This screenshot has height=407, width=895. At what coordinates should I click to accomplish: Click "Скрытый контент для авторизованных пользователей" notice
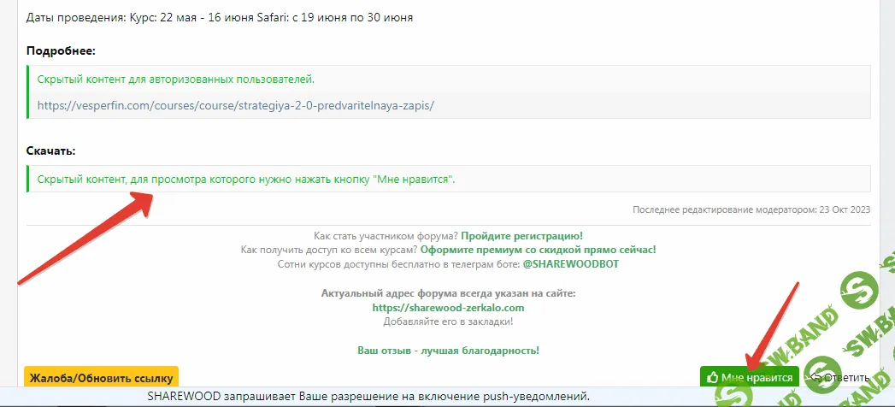[176, 80]
